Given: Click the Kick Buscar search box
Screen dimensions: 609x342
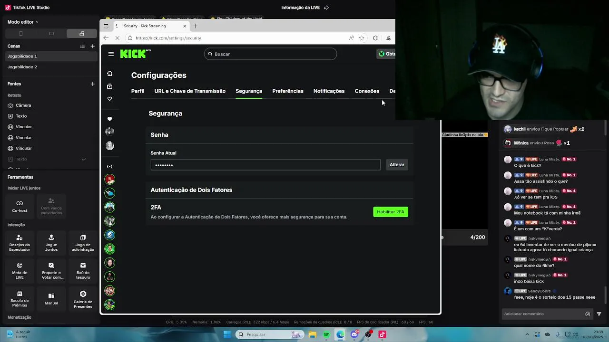Looking at the screenshot, I should (270, 54).
